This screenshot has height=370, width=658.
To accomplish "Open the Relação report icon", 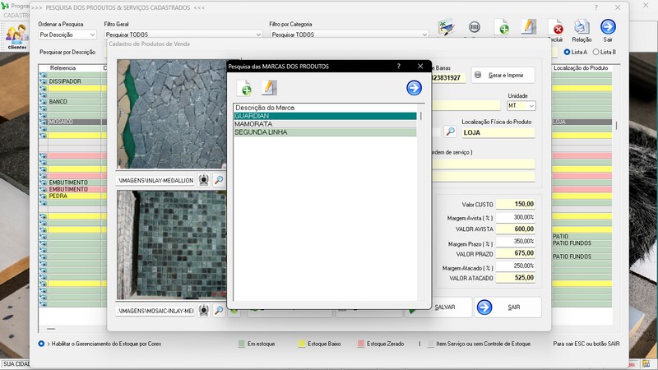I will coord(582,29).
